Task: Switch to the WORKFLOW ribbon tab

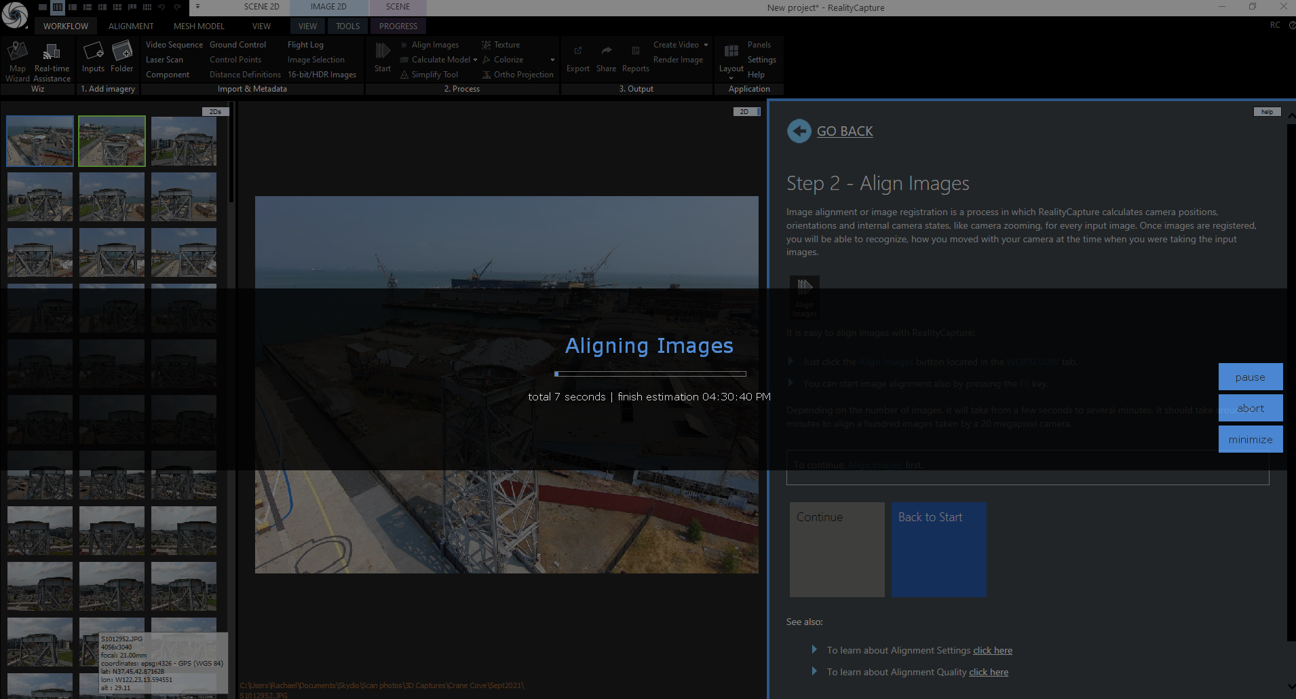Action: [66, 26]
